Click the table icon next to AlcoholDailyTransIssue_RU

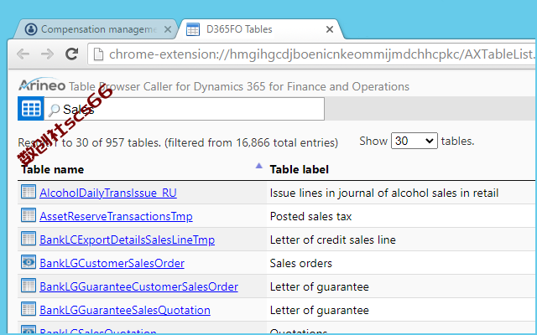[x=28, y=192]
